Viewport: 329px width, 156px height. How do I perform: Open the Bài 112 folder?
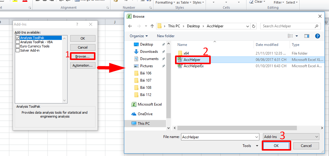click(146, 94)
